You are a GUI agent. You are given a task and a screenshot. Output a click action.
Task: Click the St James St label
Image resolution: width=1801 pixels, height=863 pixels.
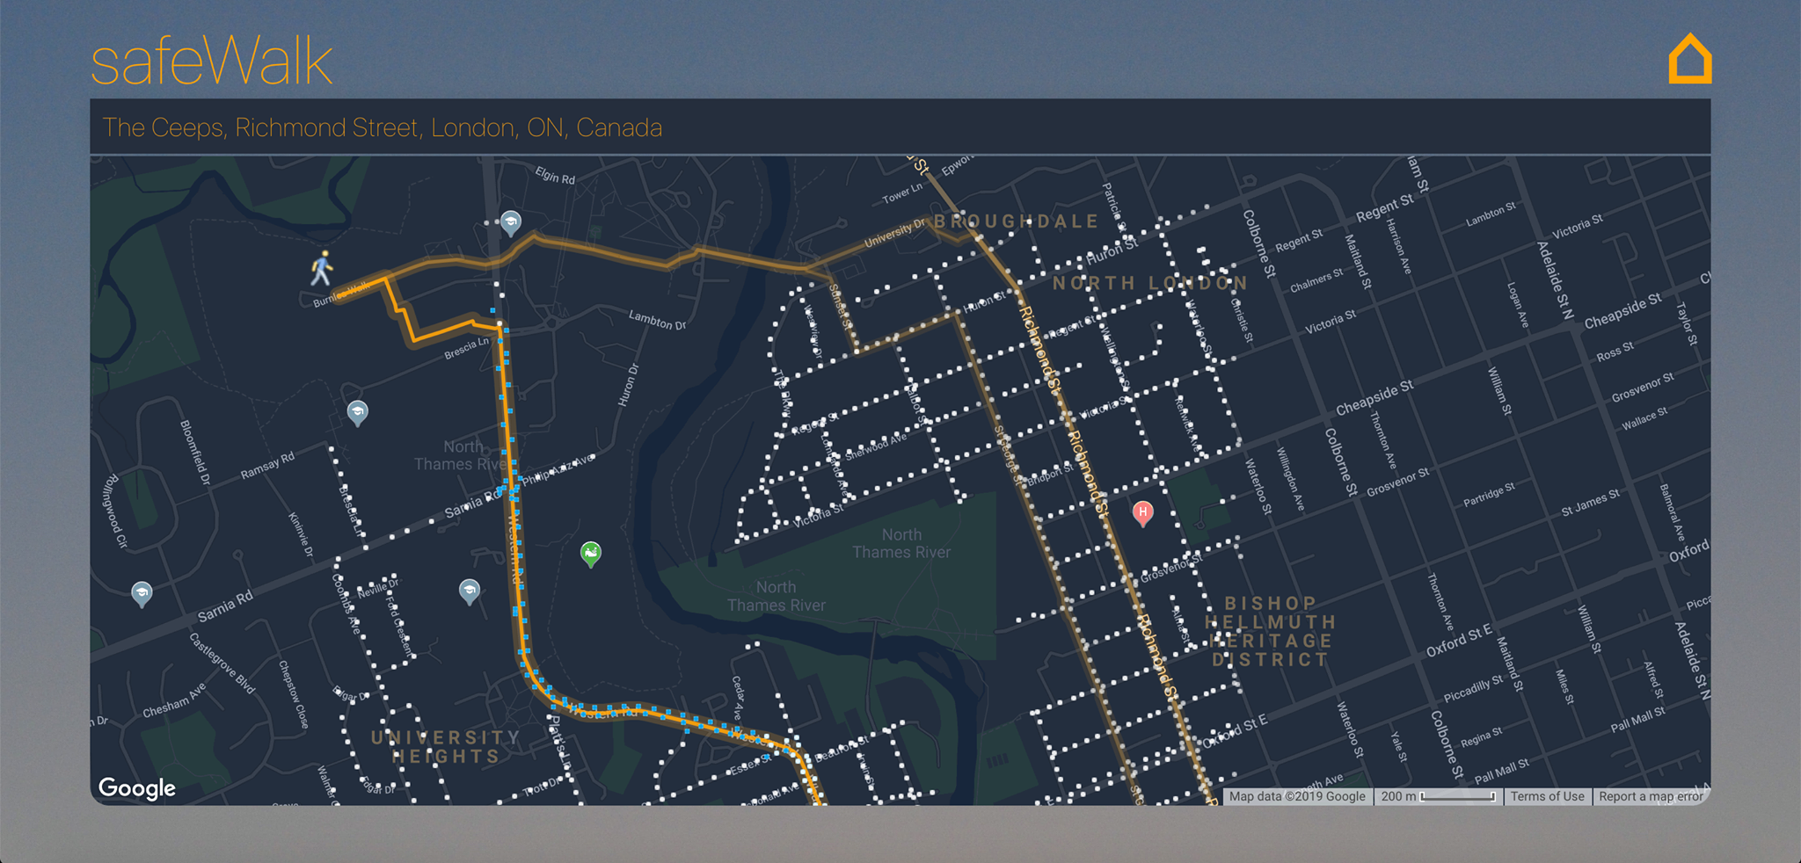point(1590,504)
